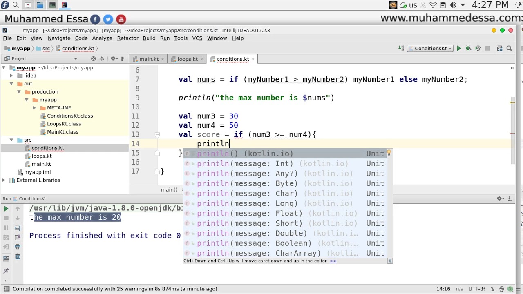
Task: Open YouTube link icon in banner
Action: pos(121,19)
